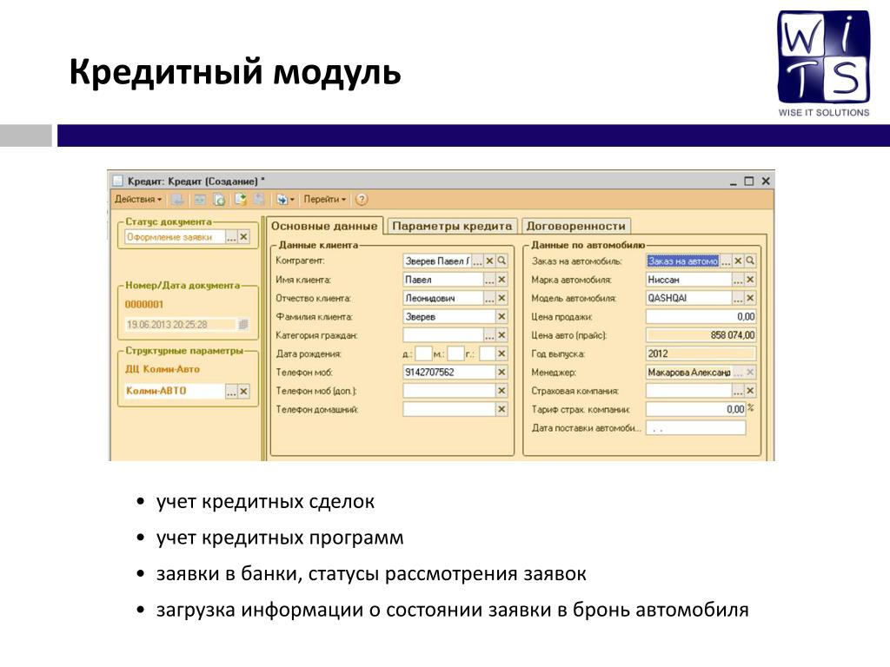This screenshot has height=667, width=890.
Task: Click the help question mark icon
Action: point(362,200)
